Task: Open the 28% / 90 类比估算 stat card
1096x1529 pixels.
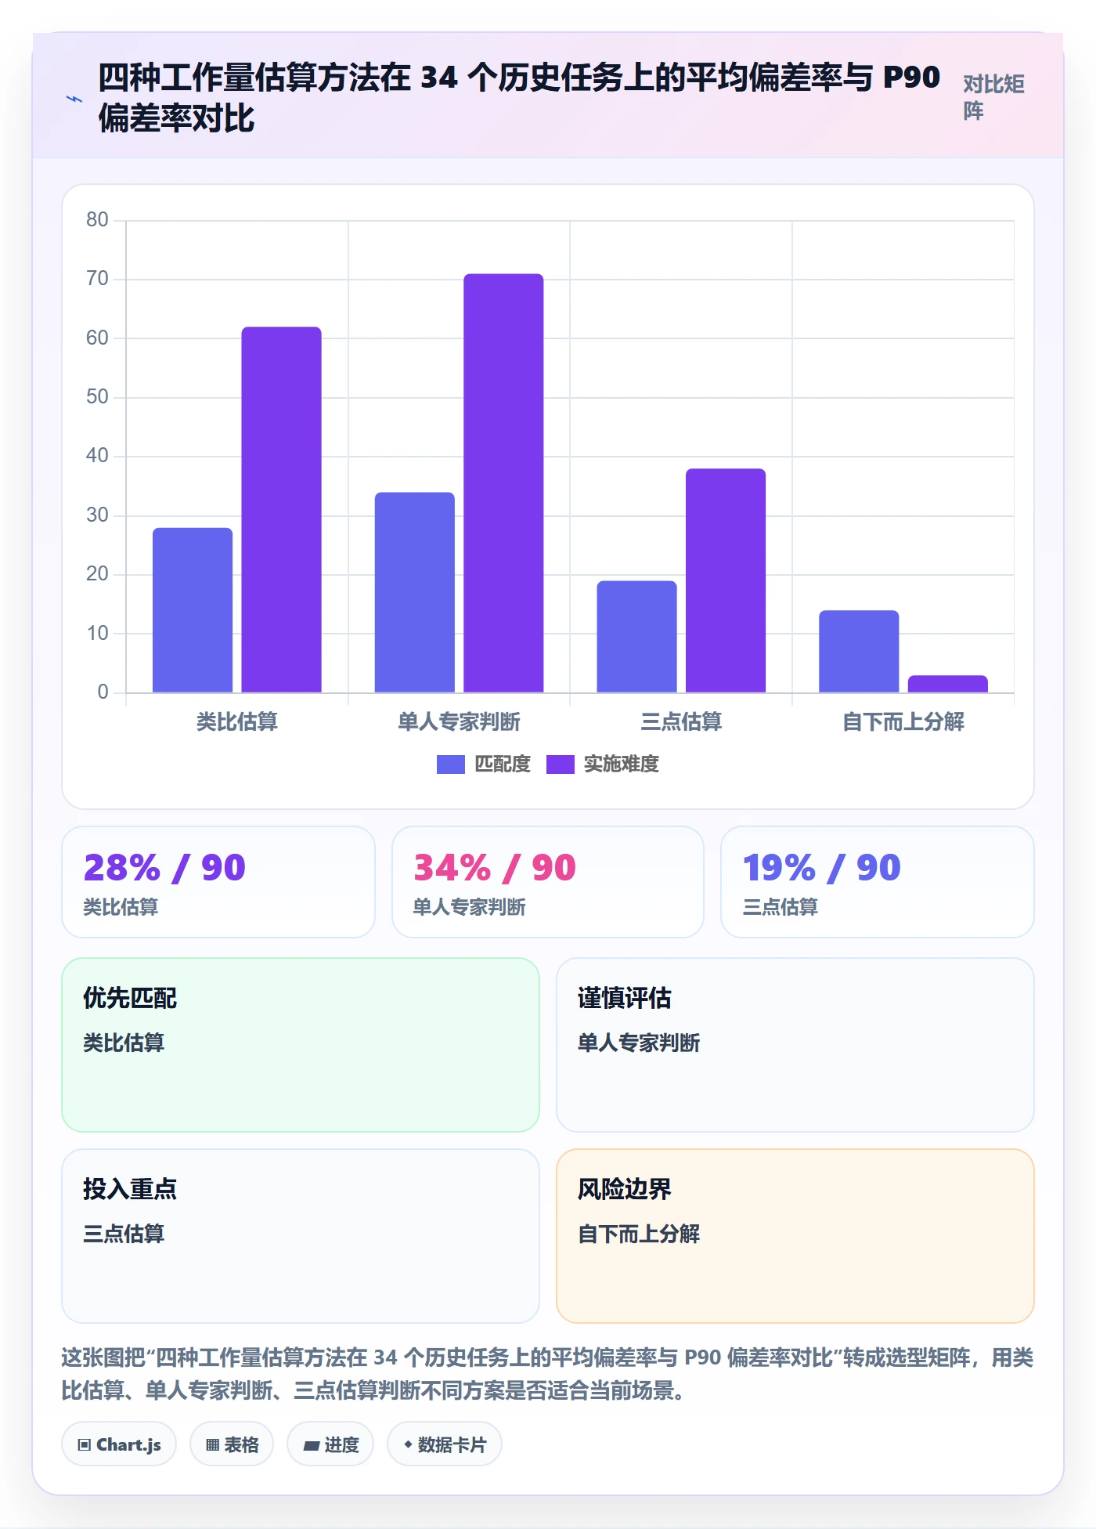Action: pyautogui.click(x=218, y=882)
